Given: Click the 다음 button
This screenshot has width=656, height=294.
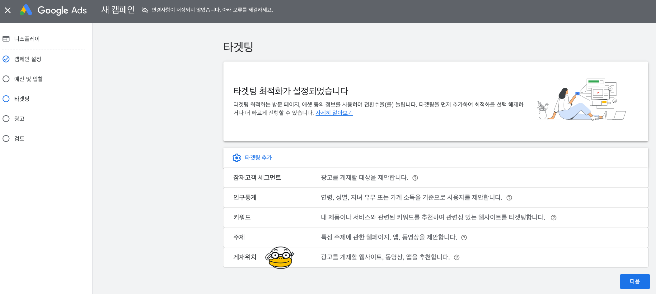Looking at the screenshot, I should pyautogui.click(x=635, y=281).
